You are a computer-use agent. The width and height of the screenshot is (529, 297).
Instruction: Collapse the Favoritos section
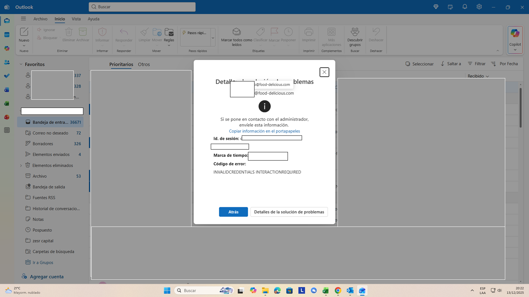click(x=21, y=64)
